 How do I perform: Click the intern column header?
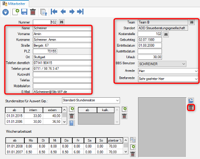[x=33, y=110]
